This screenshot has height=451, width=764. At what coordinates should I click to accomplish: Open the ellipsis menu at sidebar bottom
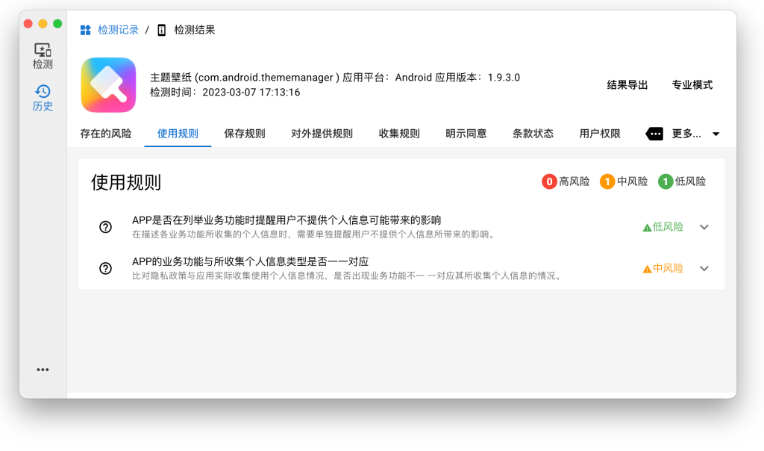tap(43, 369)
